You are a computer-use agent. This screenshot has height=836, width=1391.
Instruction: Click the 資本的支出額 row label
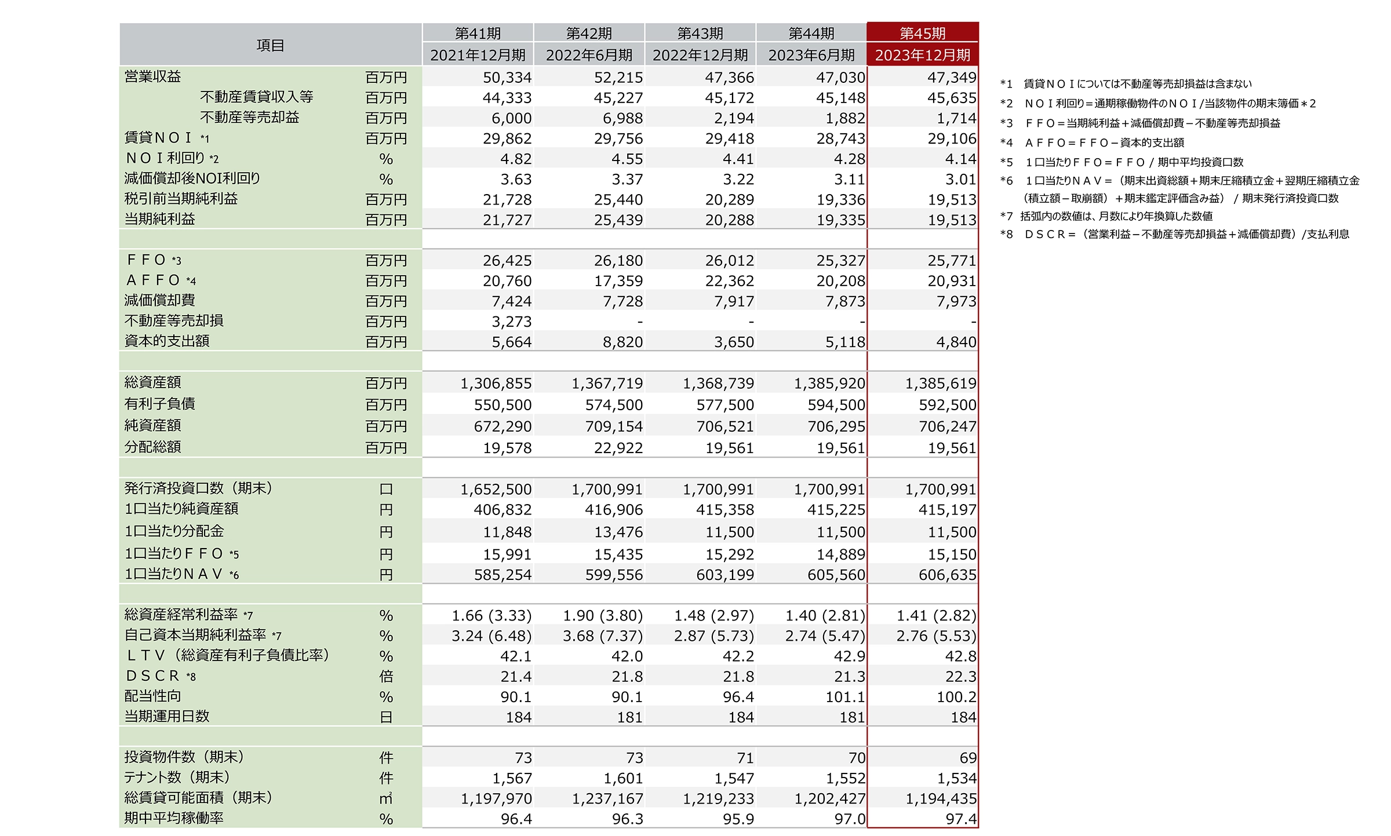(x=167, y=341)
